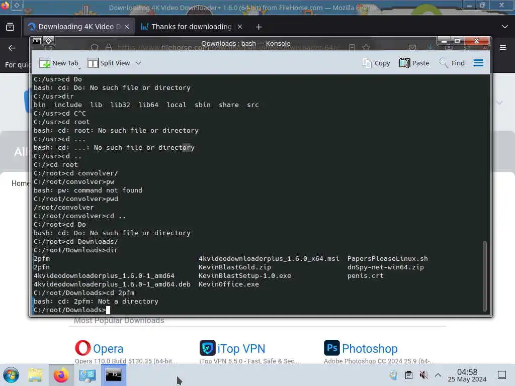Toggle muted volume tray icon
Screen dimensions: 515x386
423,375
